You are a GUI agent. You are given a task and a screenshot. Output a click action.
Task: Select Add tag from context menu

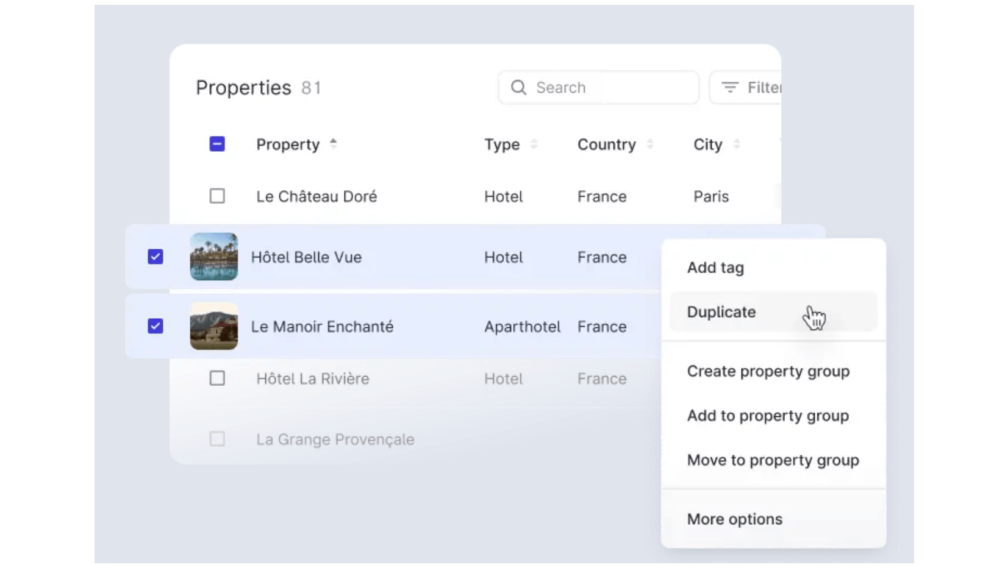[x=715, y=268]
